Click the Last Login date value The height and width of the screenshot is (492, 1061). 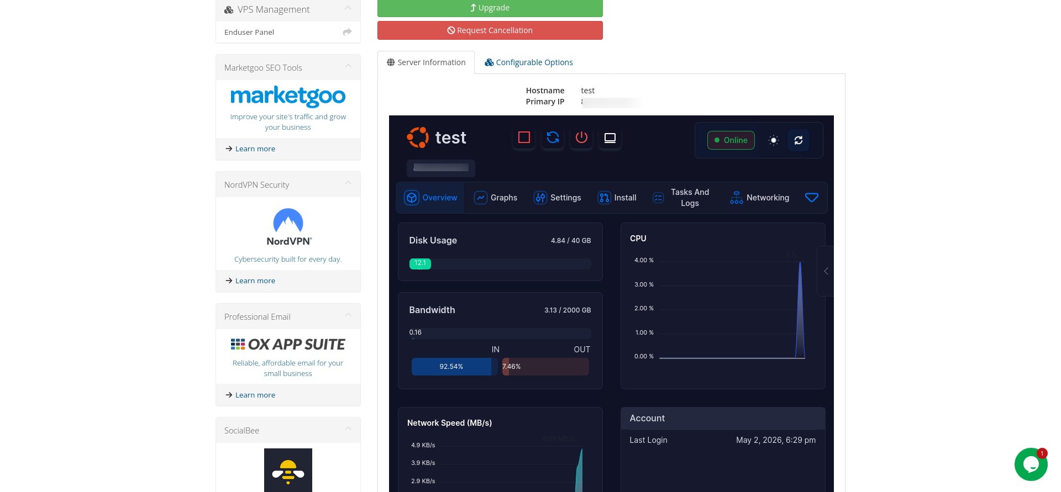[776, 440]
